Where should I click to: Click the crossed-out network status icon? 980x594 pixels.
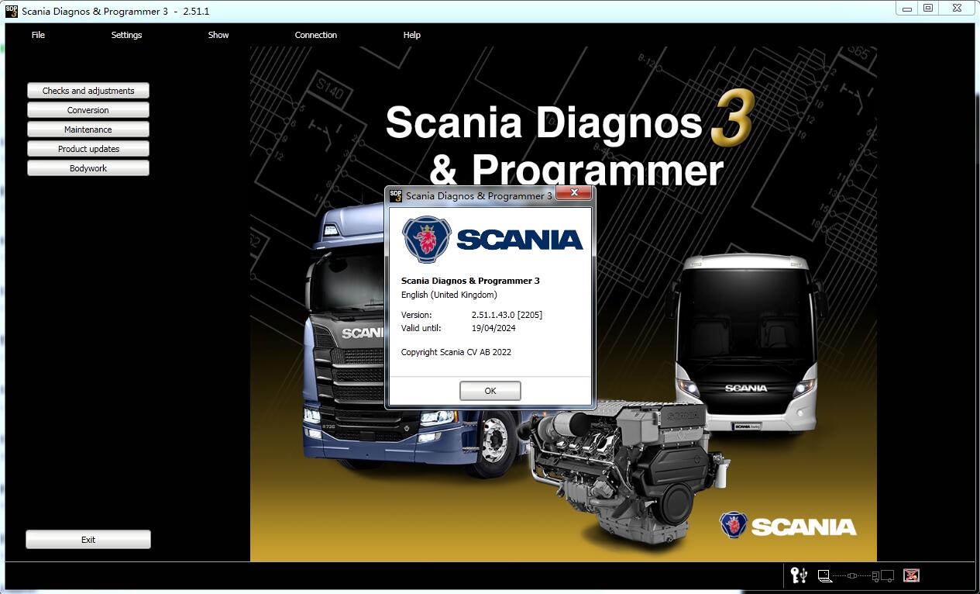(912, 575)
